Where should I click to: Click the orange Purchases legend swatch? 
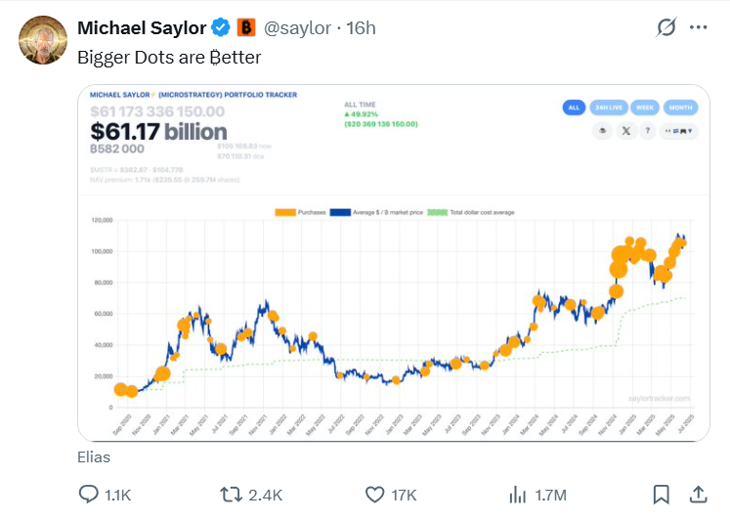click(x=284, y=211)
